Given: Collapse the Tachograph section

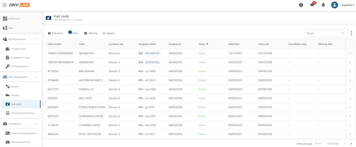Looking at the screenshot, I should pyautogui.click(x=36, y=124).
